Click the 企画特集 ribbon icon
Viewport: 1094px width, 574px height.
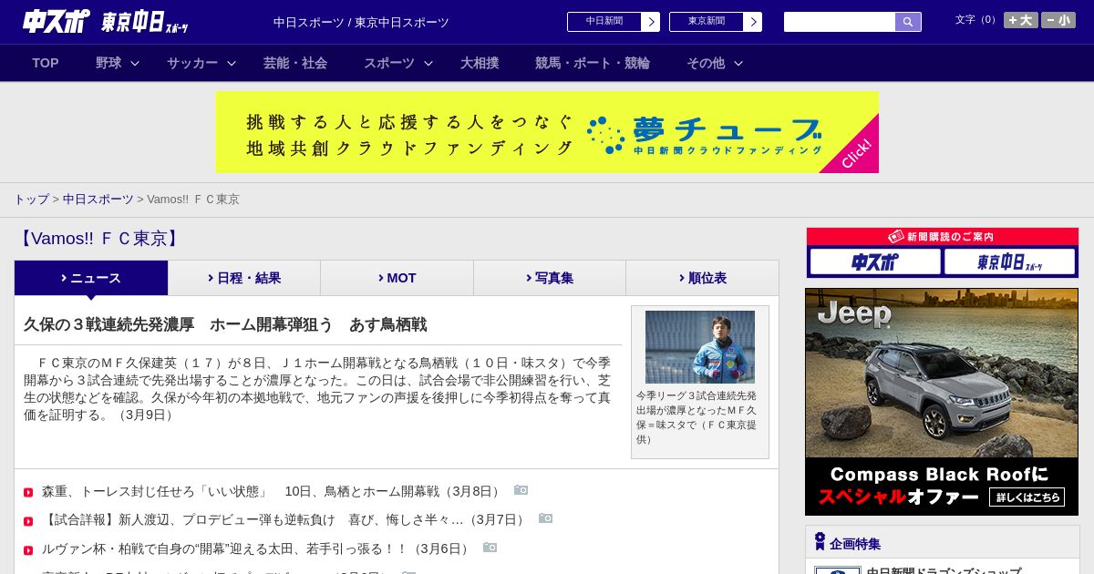tap(820, 542)
